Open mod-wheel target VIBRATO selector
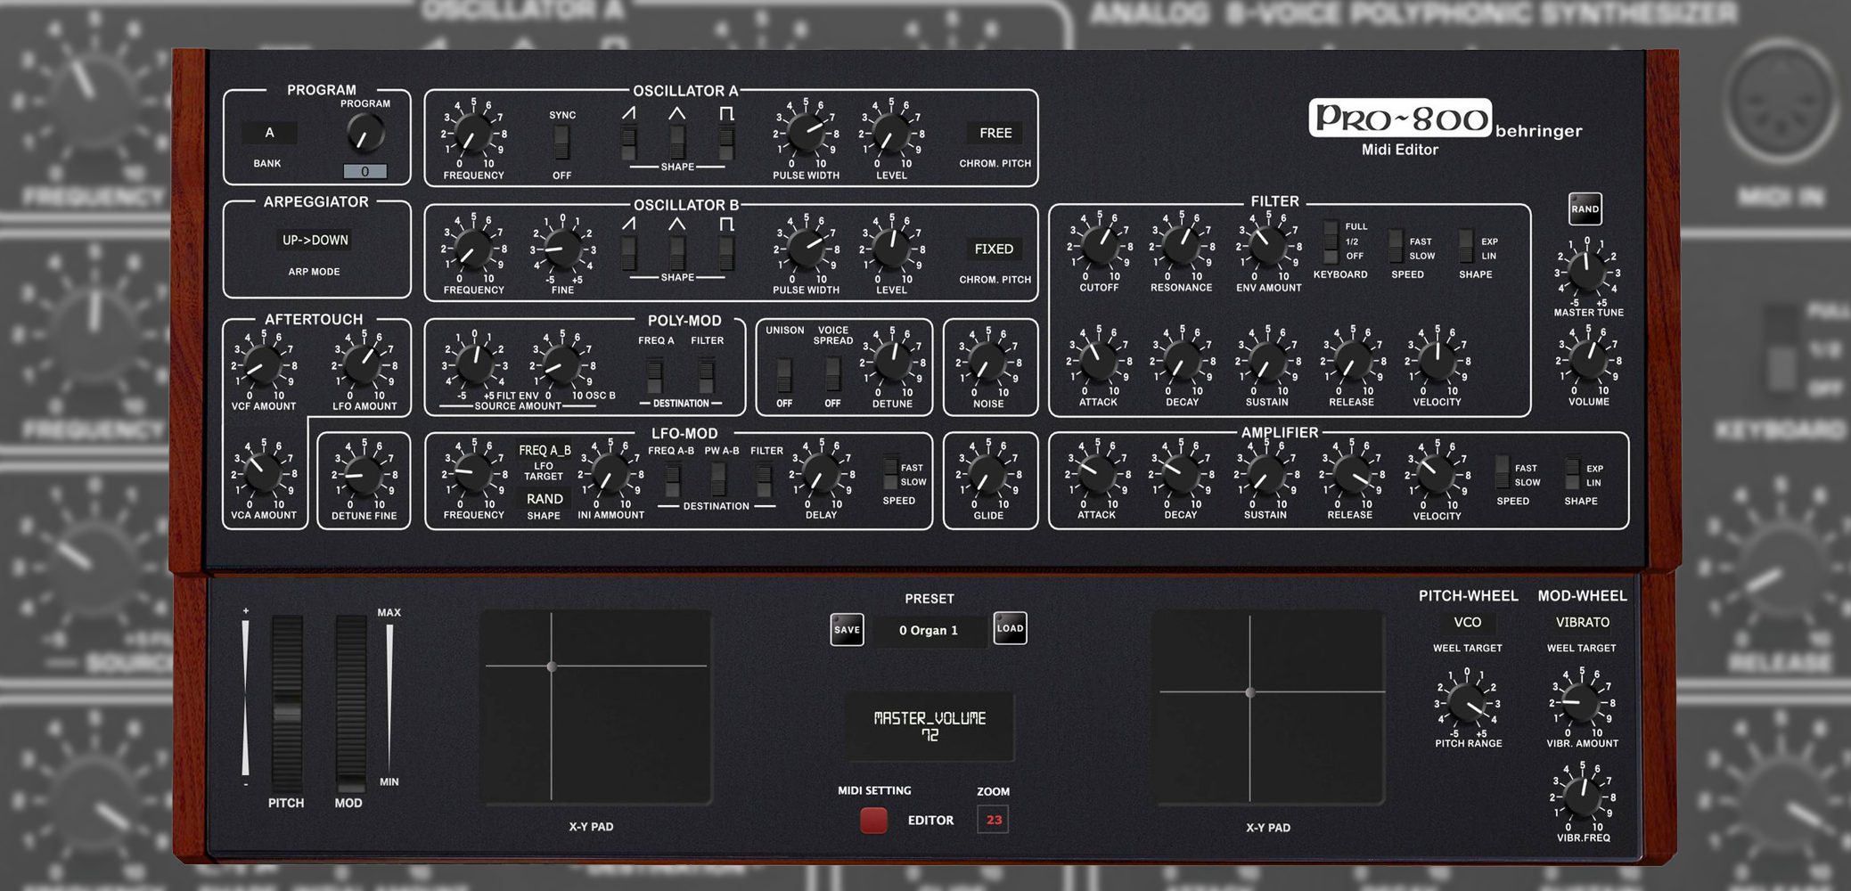Image resolution: width=1851 pixels, height=891 pixels. click(x=1583, y=622)
